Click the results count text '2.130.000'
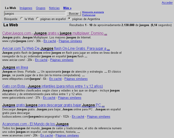The height and width of the screenshot is (138, 174). click(128, 25)
